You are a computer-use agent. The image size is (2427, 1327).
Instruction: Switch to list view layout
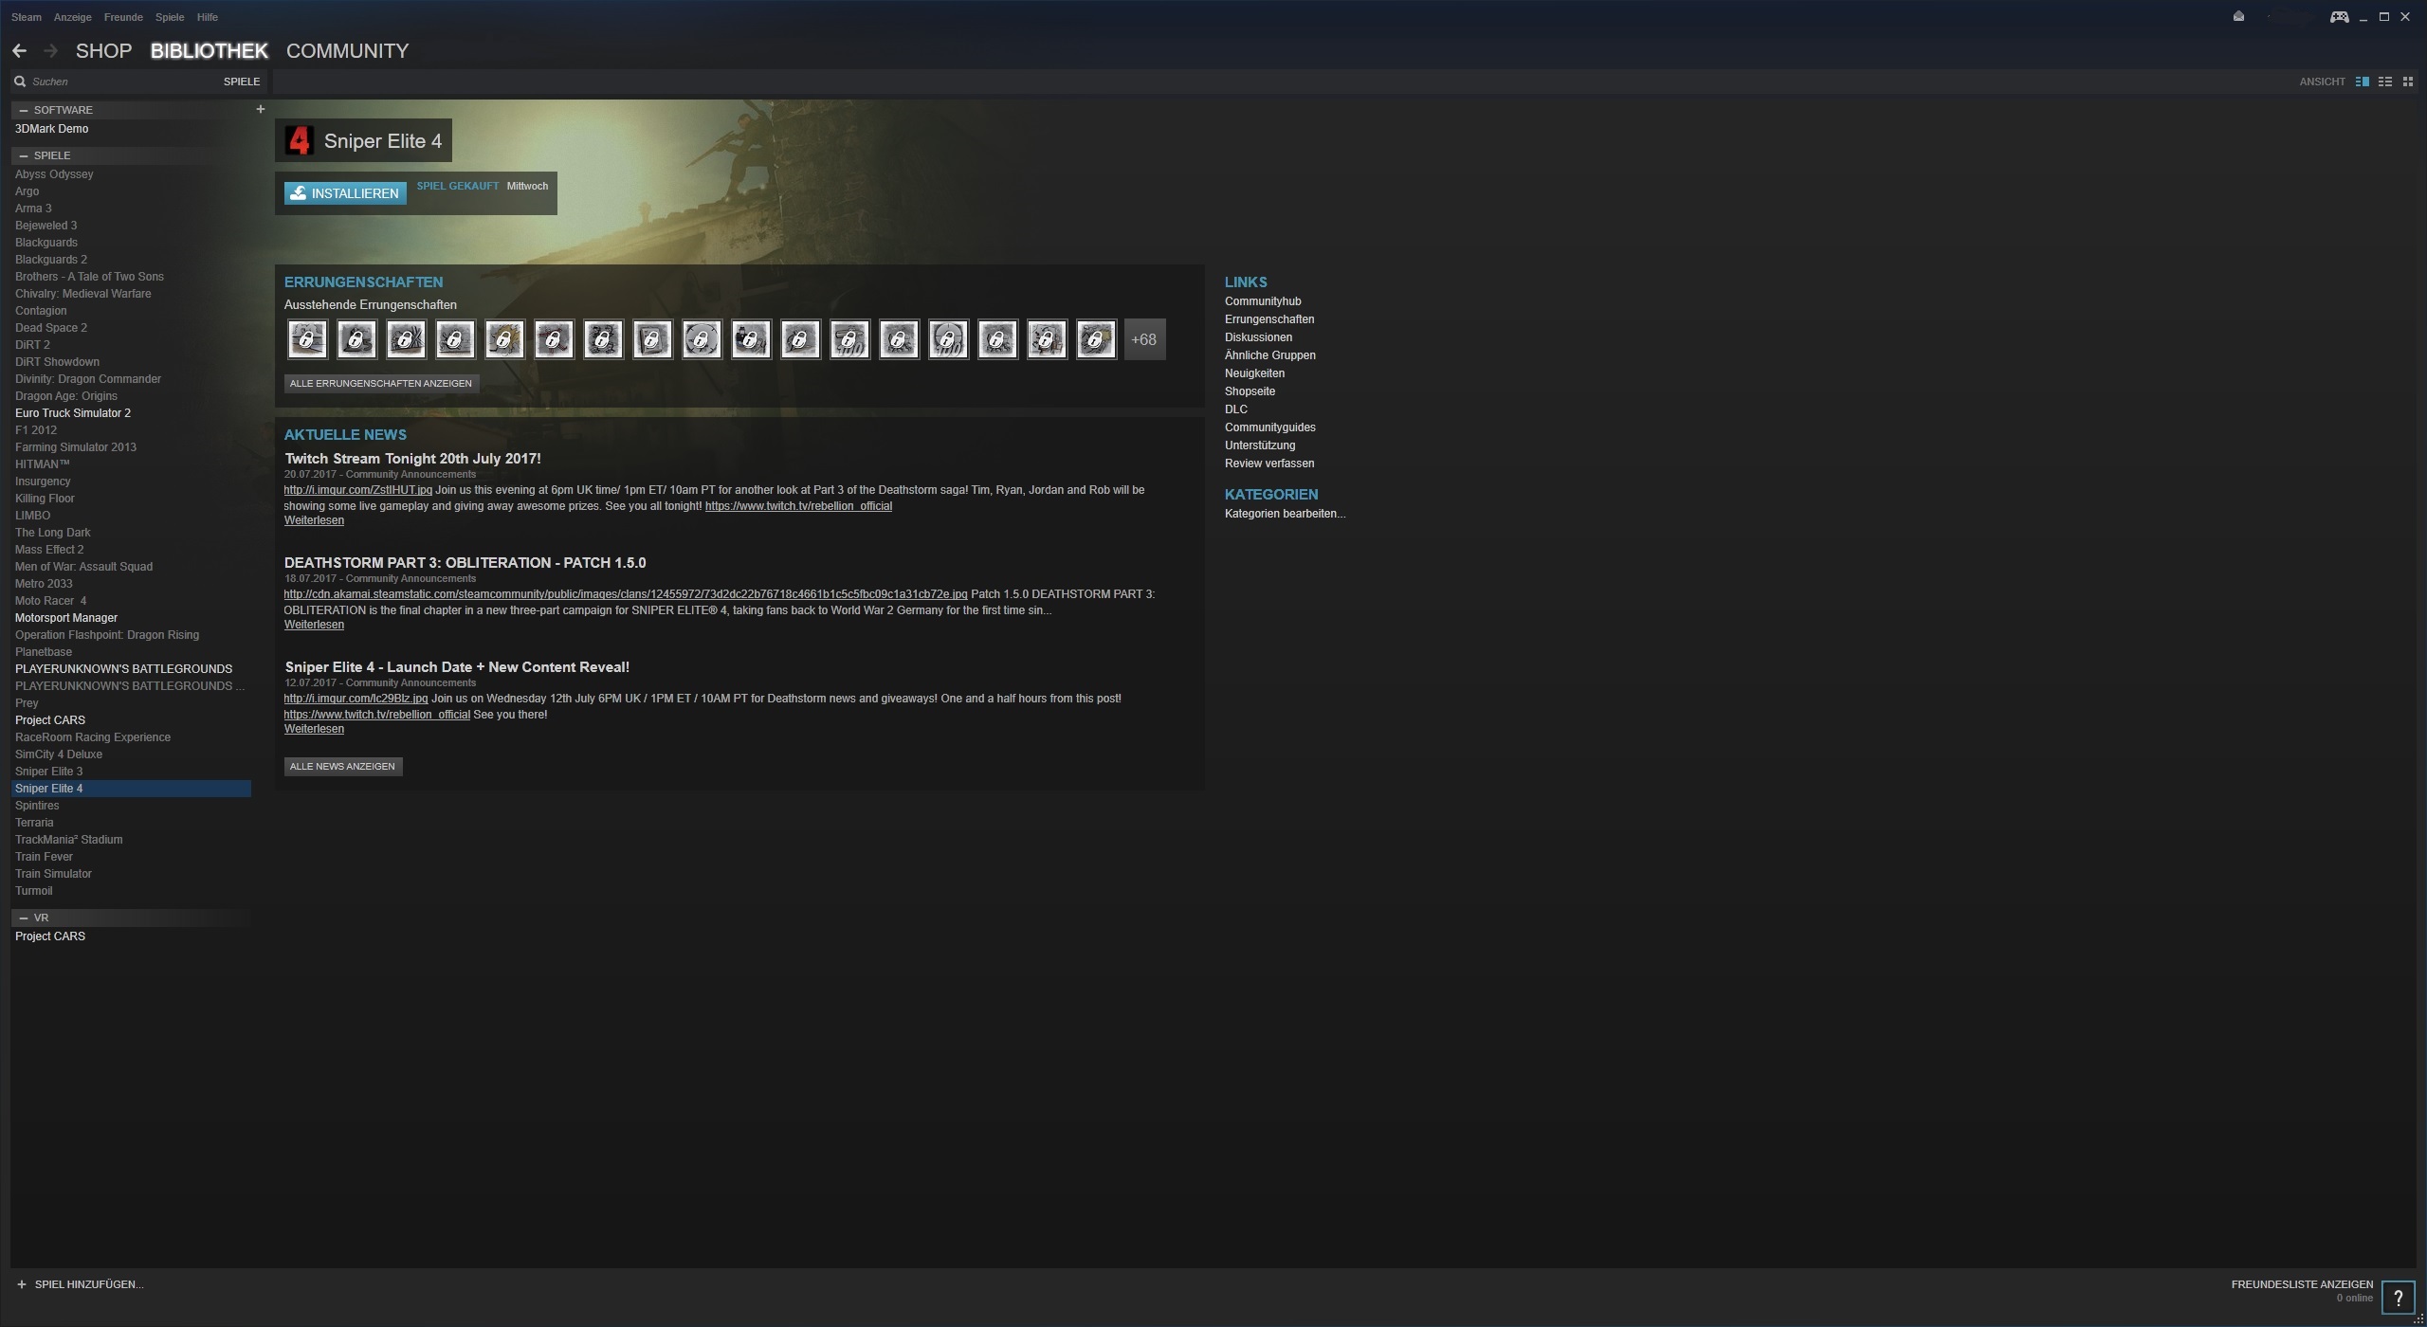[x=2384, y=82]
